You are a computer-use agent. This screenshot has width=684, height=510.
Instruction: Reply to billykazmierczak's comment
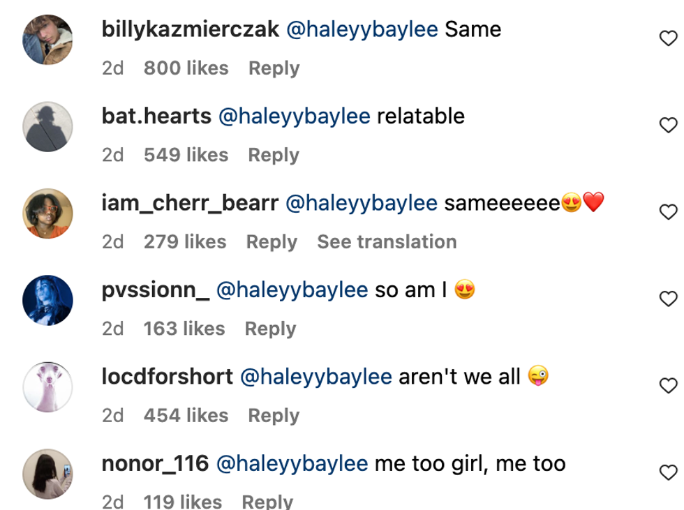[274, 68]
